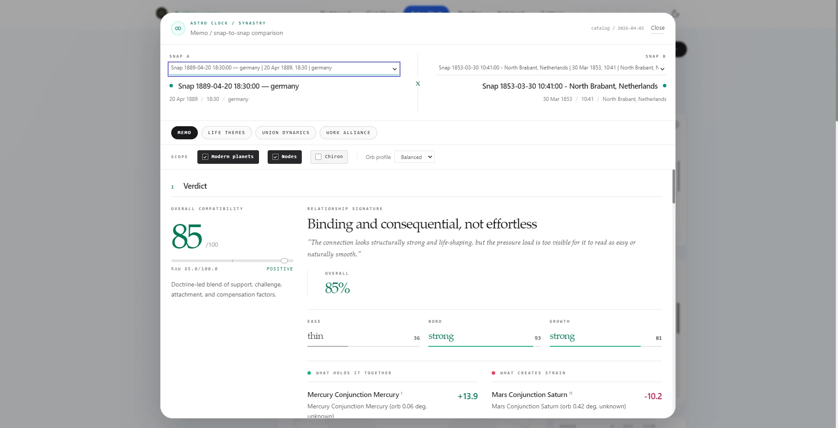Click the POSITIVE rating label

coord(280,269)
